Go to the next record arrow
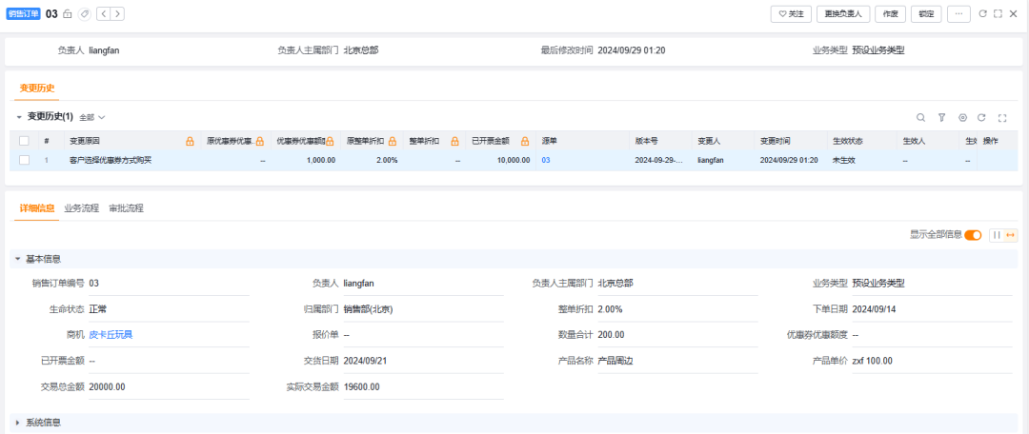Image resolution: width=1029 pixels, height=434 pixels. (x=117, y=14)
